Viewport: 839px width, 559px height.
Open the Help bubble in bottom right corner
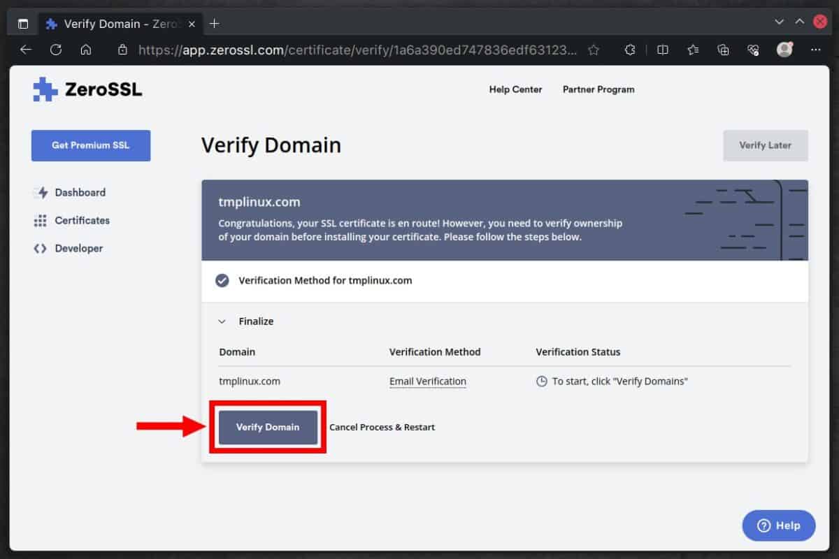click(778, 525)
